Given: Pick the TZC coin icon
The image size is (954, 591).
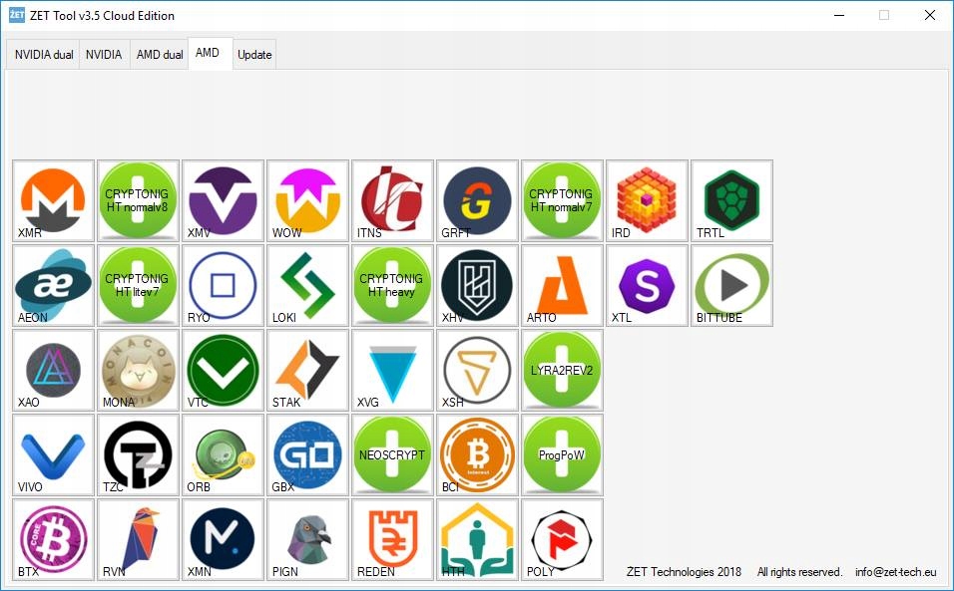Looking at the screenshot, I should [138, 454].
